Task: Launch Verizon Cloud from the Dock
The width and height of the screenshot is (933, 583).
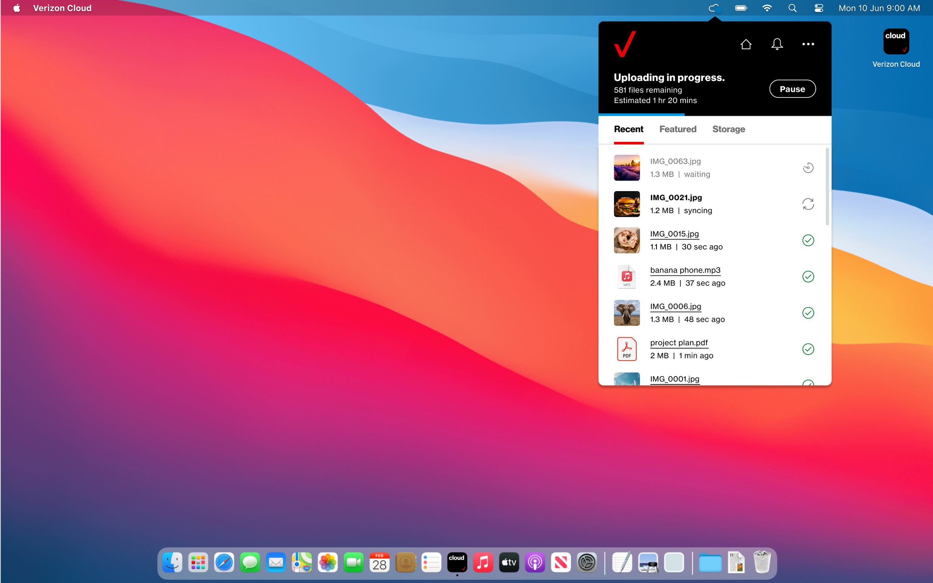Action: tap(457, 562)
